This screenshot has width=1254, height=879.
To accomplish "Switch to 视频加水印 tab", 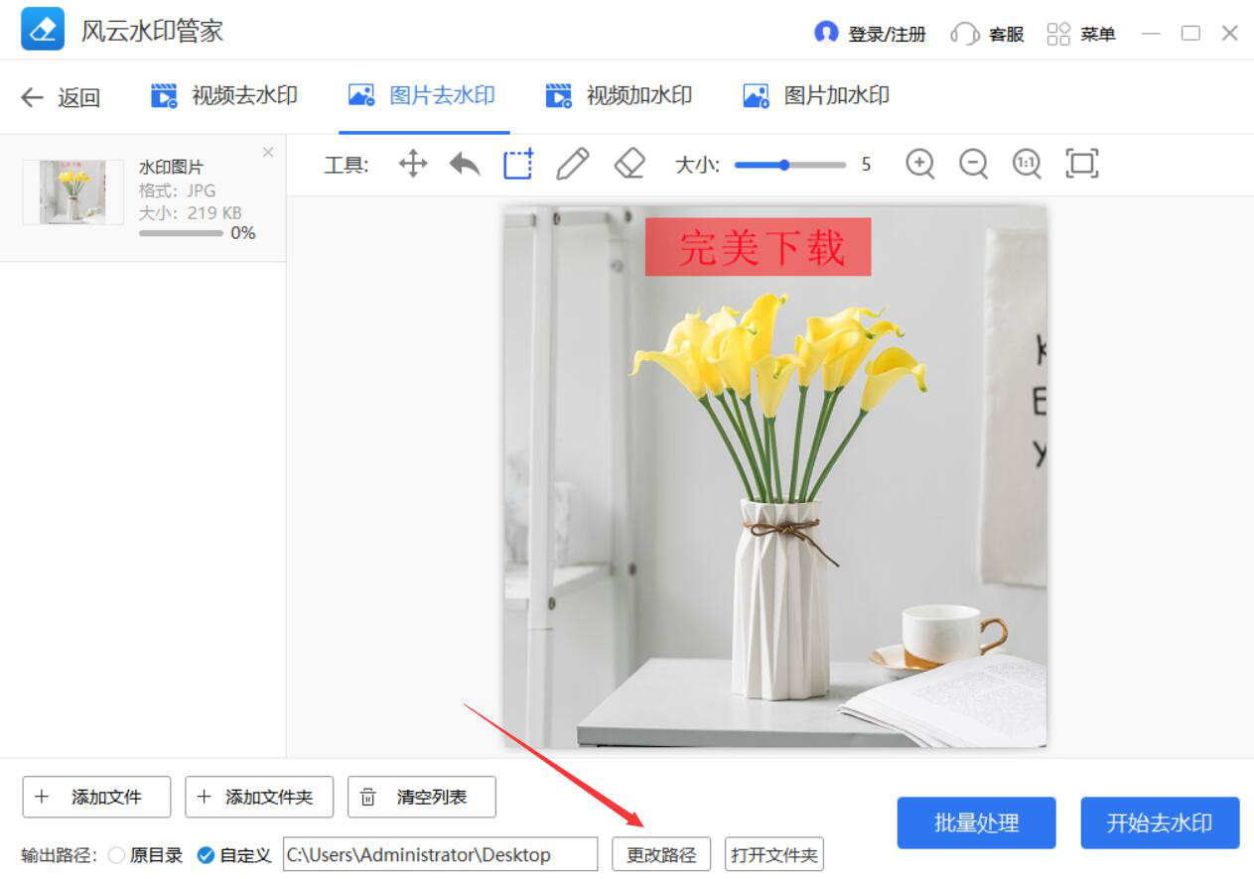I will [619, 96].
